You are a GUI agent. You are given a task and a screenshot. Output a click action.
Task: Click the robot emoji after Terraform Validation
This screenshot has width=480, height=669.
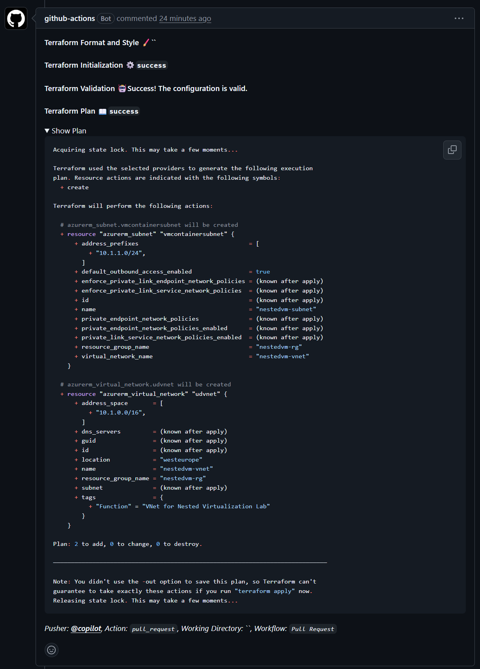tap(122, 88)
